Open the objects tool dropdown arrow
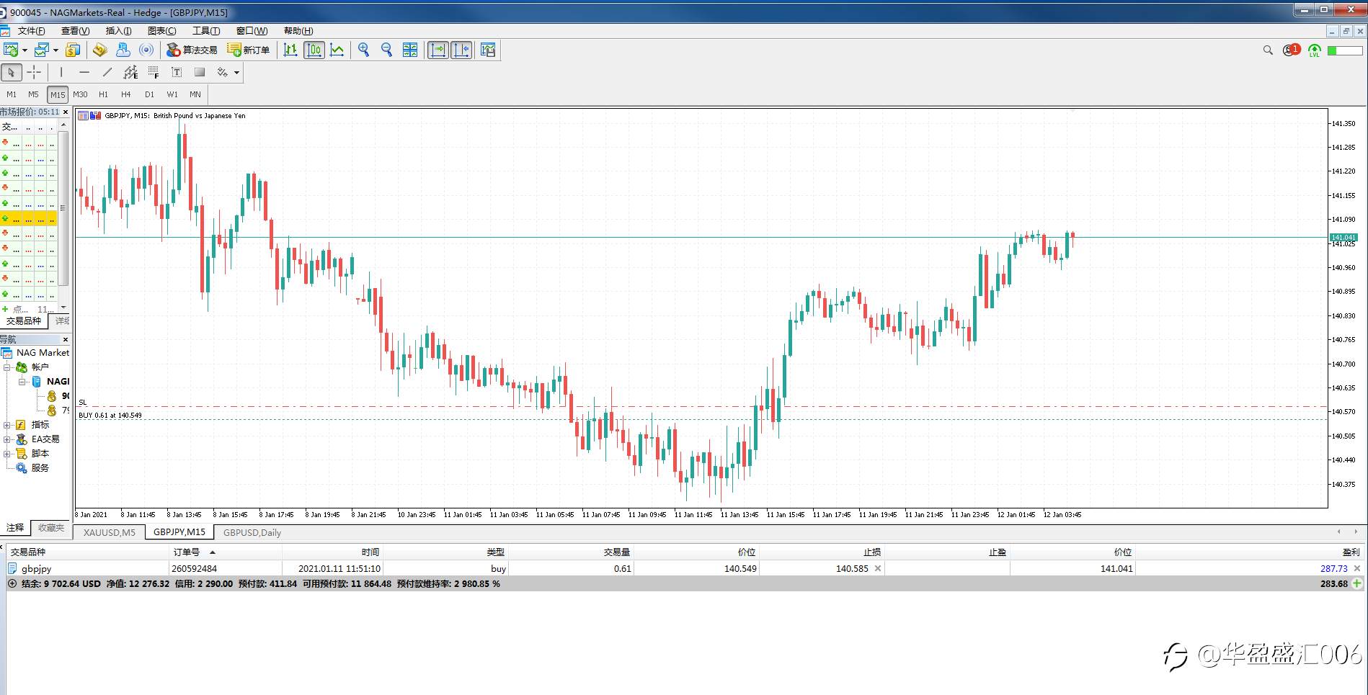Screen dimensions: 1368x695 (236, 73)
